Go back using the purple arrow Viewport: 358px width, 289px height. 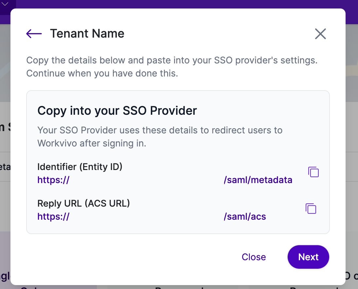pos(34,34)
